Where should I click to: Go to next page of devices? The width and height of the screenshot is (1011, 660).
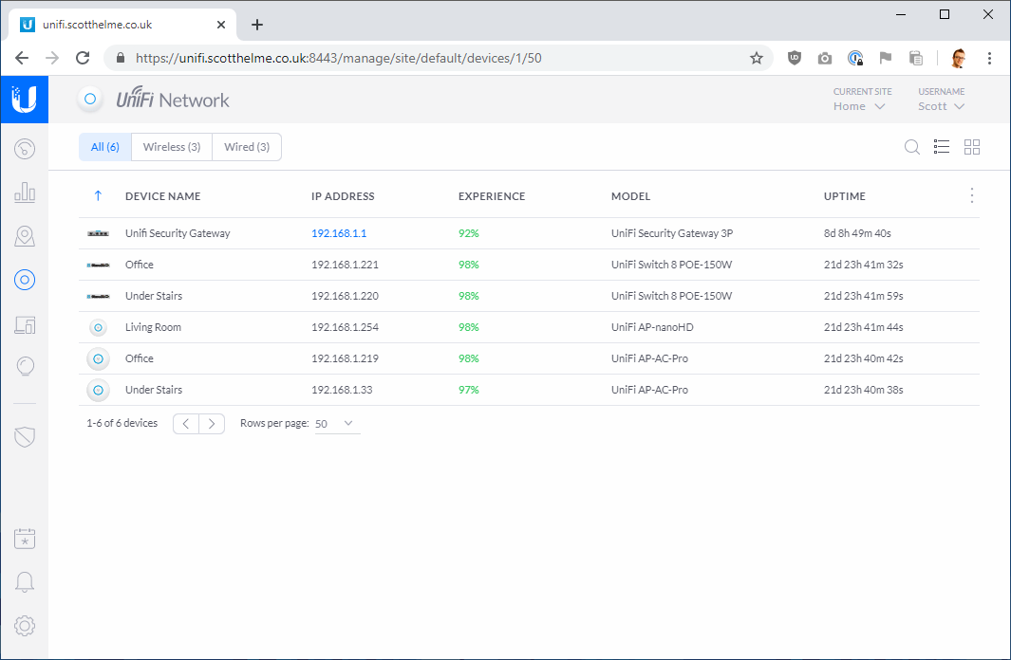click(212, 424)
